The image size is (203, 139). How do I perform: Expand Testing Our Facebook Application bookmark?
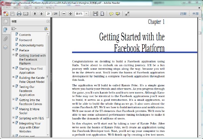point(14,86)
